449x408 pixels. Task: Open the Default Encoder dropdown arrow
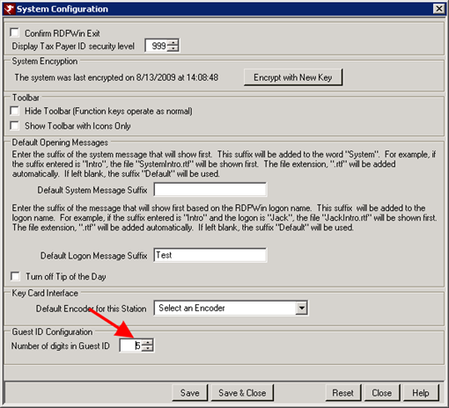click(x=301, y=308)
